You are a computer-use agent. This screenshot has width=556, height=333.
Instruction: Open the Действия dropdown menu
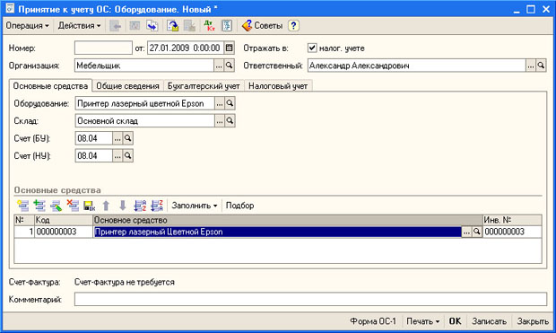80,25
